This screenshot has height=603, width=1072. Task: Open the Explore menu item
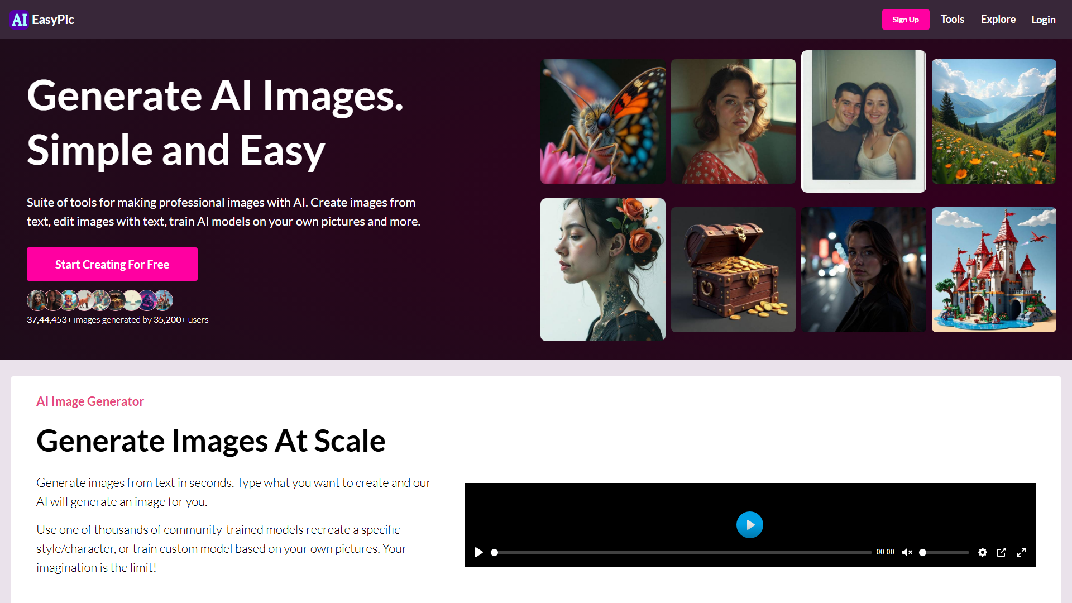pos(998,20)
